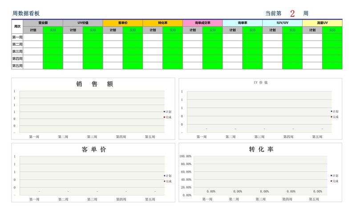Click 60.00% axis value in 转化率 chart
The image size is (356, 206).
(186, 172)
